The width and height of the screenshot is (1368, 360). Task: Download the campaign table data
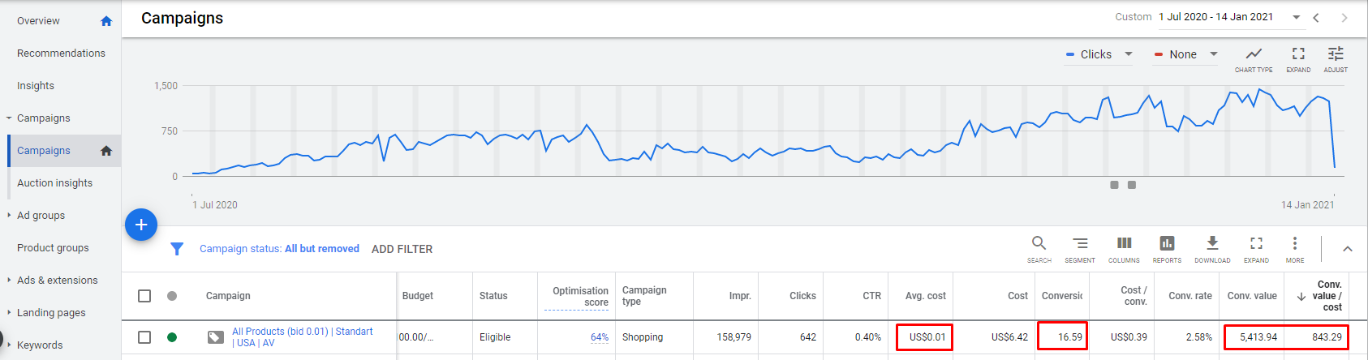1212,243
